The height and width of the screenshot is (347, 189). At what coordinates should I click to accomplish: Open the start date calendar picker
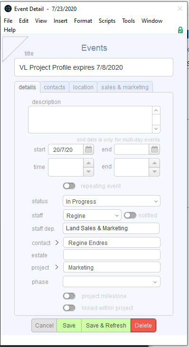pos(88,150)
